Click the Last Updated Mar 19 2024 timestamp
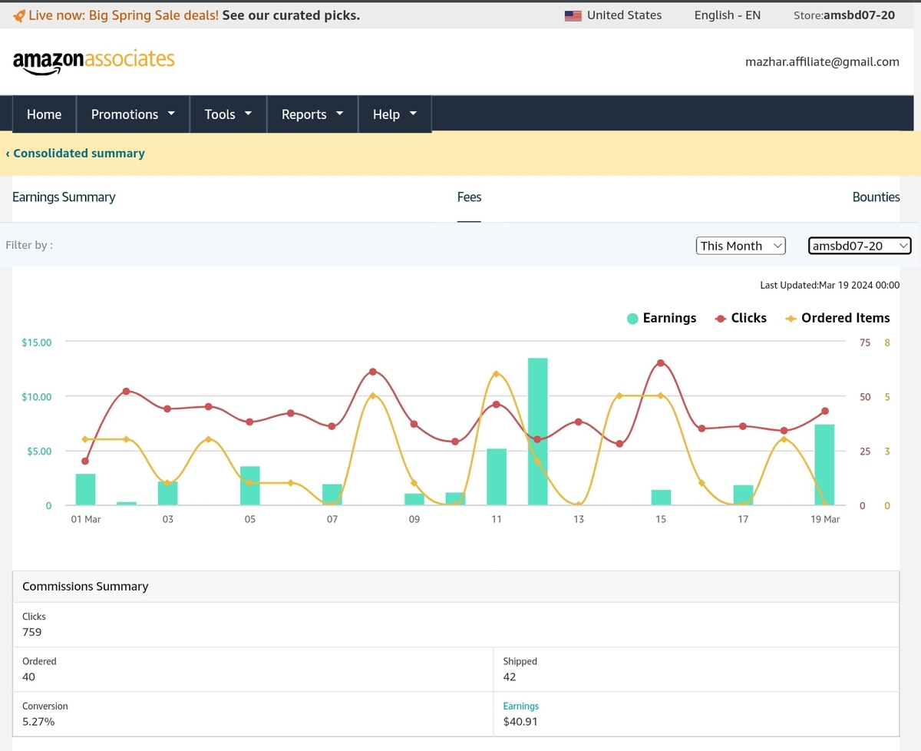The width and height of the screenshot is (921, 751). point(830,286)
